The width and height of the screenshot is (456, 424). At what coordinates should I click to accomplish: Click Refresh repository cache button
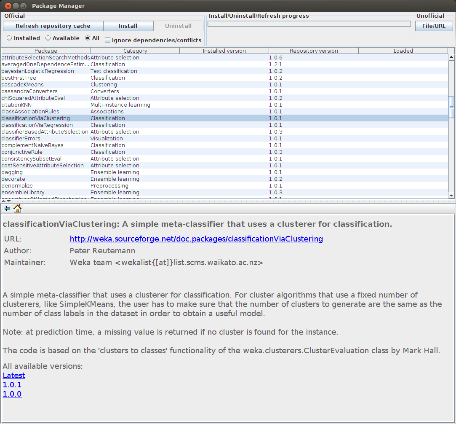click(x=53, y=26)
